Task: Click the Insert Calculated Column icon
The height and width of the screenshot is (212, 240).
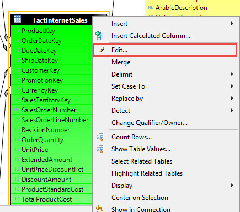Action: 99,36
